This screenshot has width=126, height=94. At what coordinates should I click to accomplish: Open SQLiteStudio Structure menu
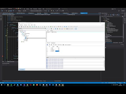pyautogui.click(x=25, y=25)
